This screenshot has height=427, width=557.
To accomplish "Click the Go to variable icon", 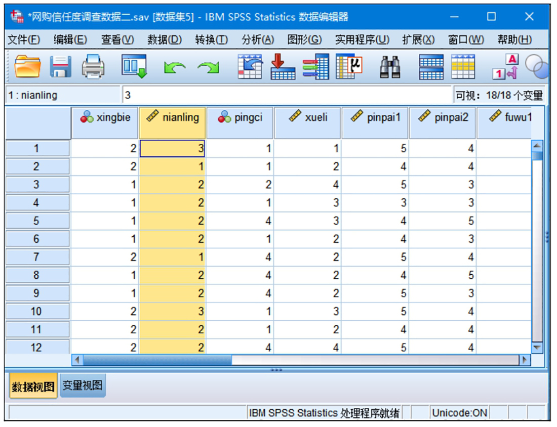I will coord(283,67).
